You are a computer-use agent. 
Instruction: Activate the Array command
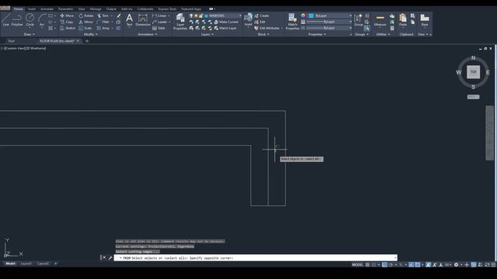click(103, 28)
